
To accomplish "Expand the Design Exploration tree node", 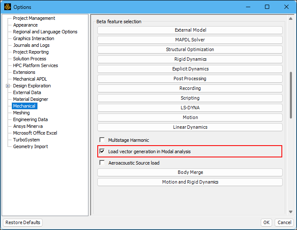I will pyautogui.click(x=8, y=86).
